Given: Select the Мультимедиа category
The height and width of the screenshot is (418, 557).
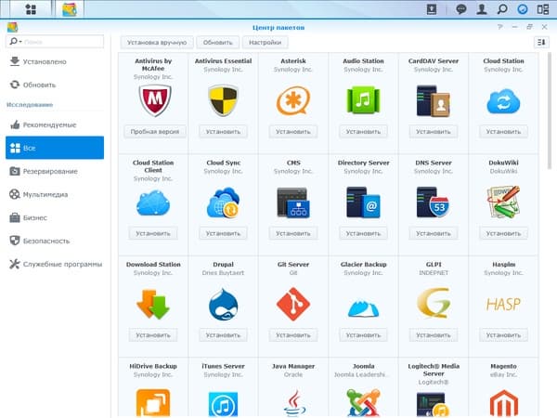Looking at the screenshot, I should 55,194.
